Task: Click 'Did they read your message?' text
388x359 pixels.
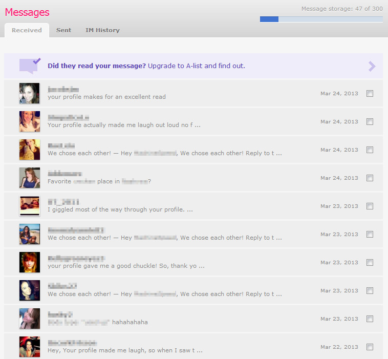Action: pyautogui.click(x=97, y=66)
